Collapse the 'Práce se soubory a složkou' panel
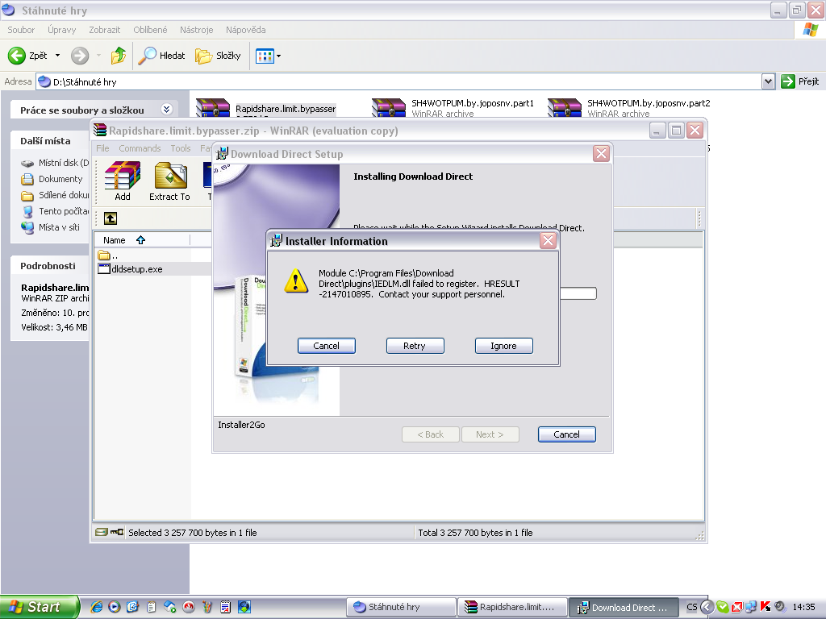Image resolution: width=826 pixels, height=619 pixels. click(166, 110)
